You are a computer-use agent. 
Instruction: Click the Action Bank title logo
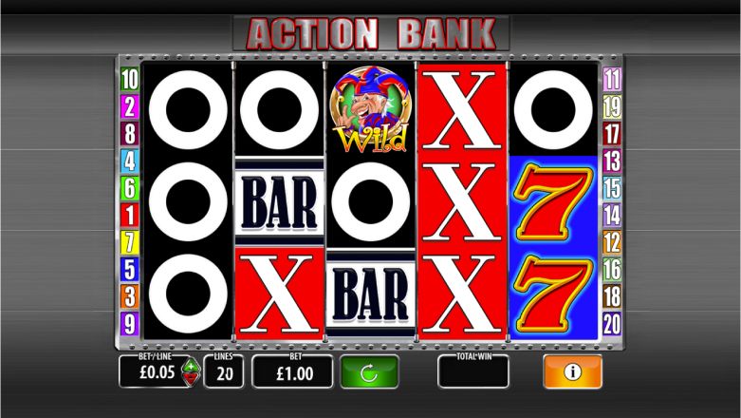pyautogui.click(x=371, y=33)
